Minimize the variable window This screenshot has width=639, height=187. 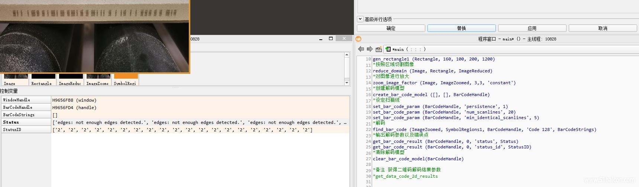pos(320,39)
